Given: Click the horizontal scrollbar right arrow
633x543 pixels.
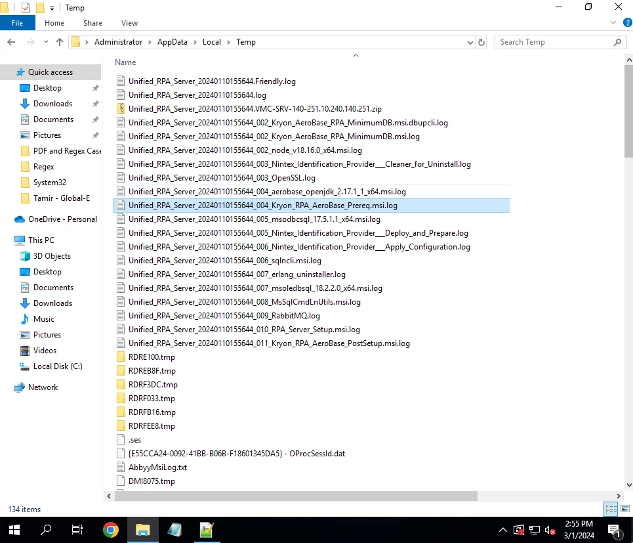Looking at the screenshot, I should point(618,496).
